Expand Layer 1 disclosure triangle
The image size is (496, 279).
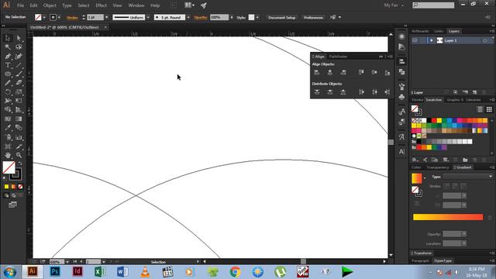pyautogui.click(x=432, y=40)
